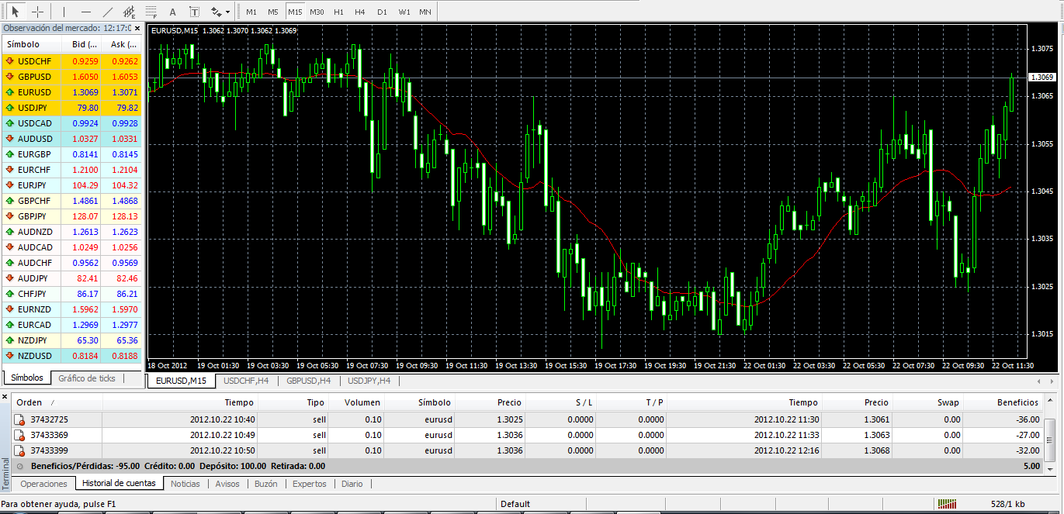Select the EURGBP row in market watch
This screenshot has width=1064, height=514.
71,154
